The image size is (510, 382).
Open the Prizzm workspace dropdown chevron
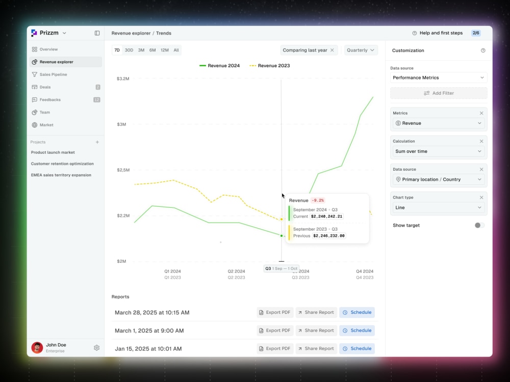coord(64,33)
